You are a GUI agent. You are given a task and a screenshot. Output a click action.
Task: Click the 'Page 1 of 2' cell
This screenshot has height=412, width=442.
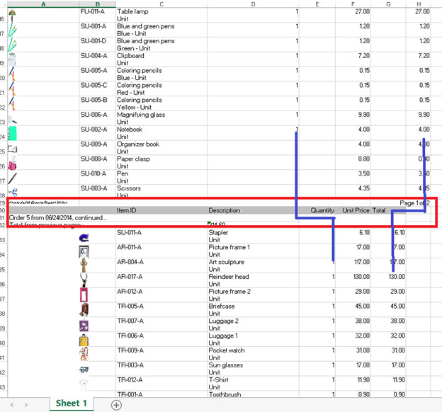tap(414, 203)
